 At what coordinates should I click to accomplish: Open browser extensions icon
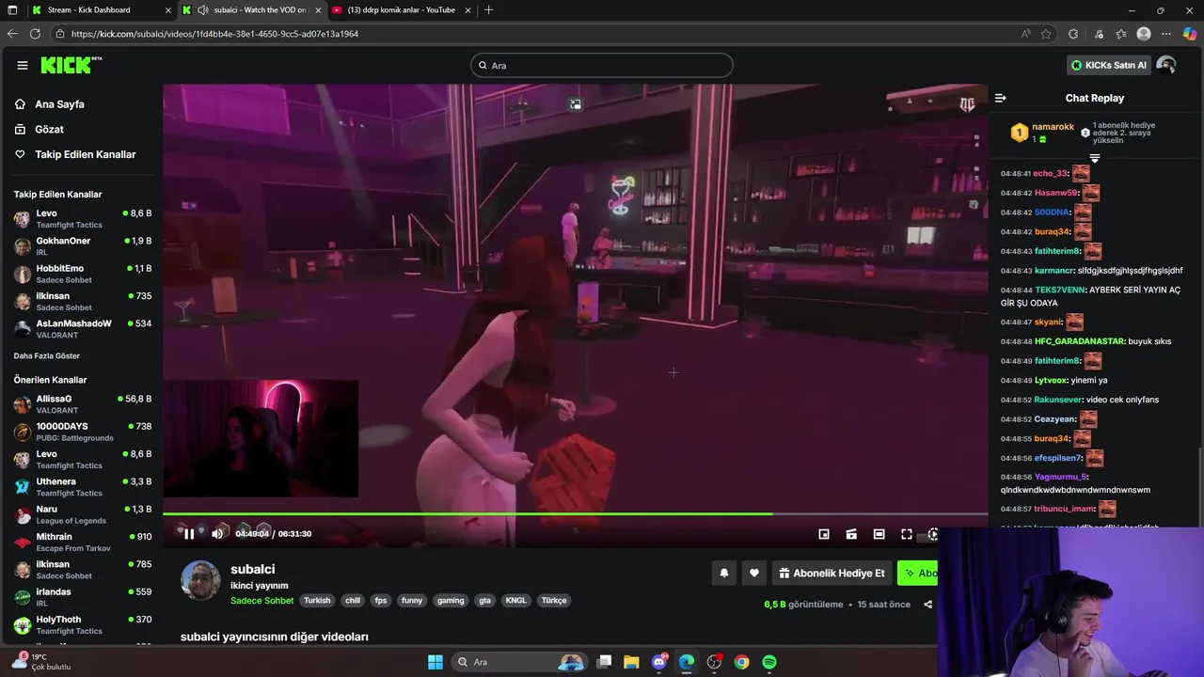[1073, 34]
